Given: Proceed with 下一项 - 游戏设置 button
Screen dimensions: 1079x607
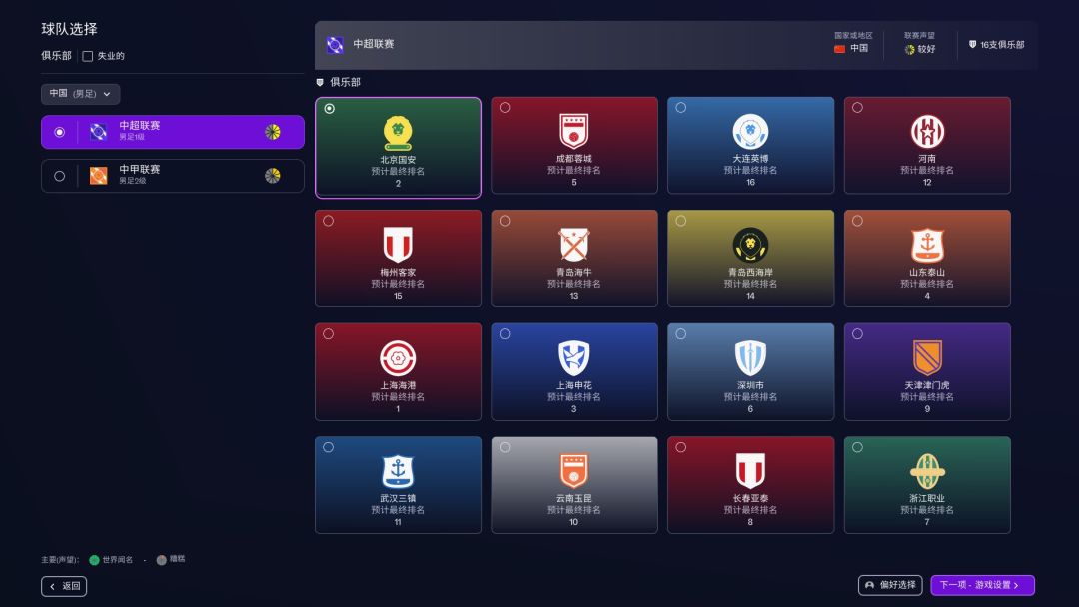Looking at the screenshot, I should pyautogui.click(x=982, y=585).
